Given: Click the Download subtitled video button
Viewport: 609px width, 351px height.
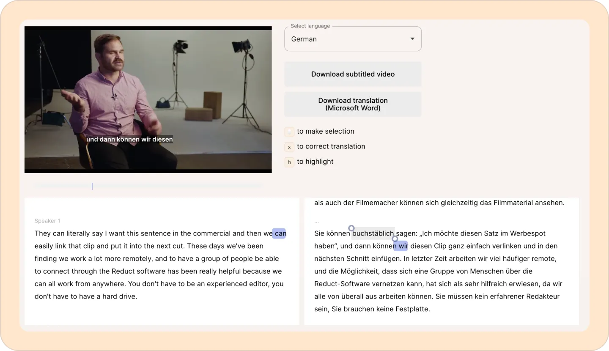Looking at the screenshot, I should [353, 74].
